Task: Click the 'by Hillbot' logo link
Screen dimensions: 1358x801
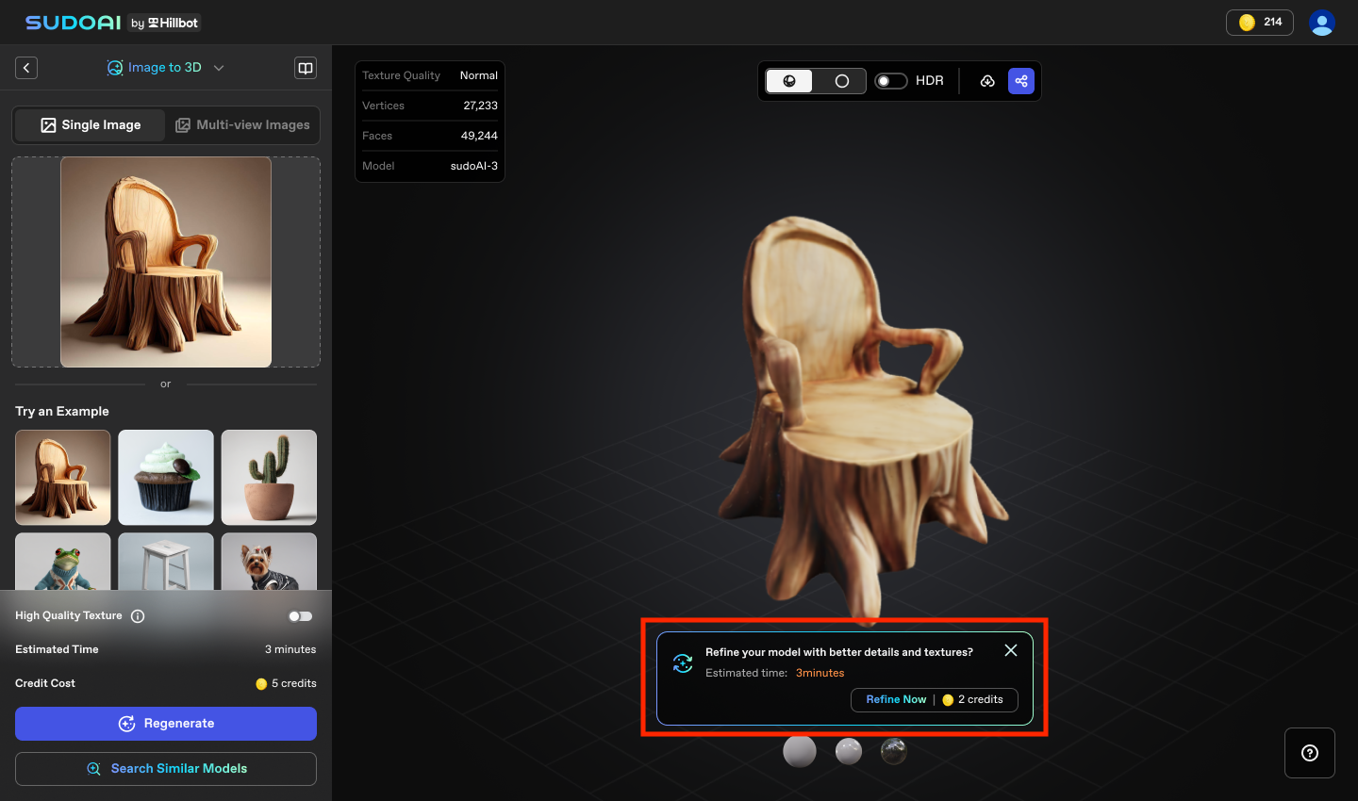Action: [165, 23]
